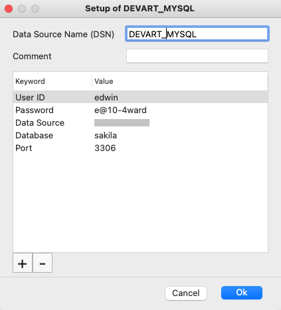281x310 pixels.
Task: Click the Comment text field
Action: tap(197, 56)
